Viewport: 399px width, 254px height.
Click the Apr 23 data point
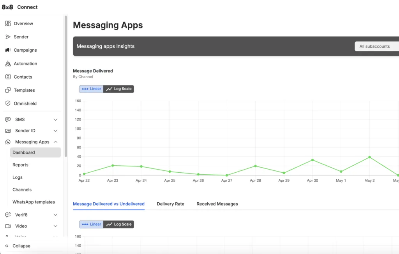point(113,166)
